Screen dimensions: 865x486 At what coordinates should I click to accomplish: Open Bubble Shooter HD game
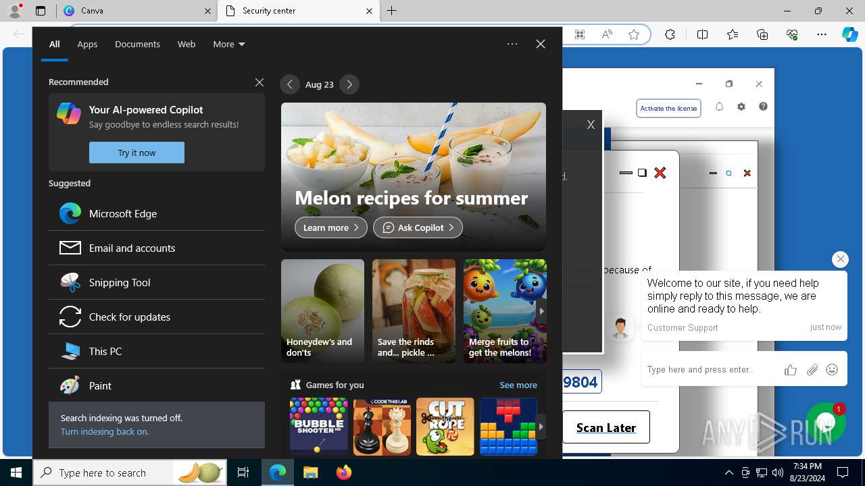point(319,427)
